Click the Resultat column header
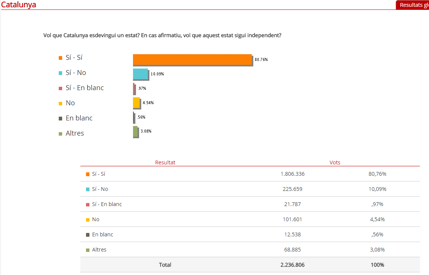 coord(165,162)
